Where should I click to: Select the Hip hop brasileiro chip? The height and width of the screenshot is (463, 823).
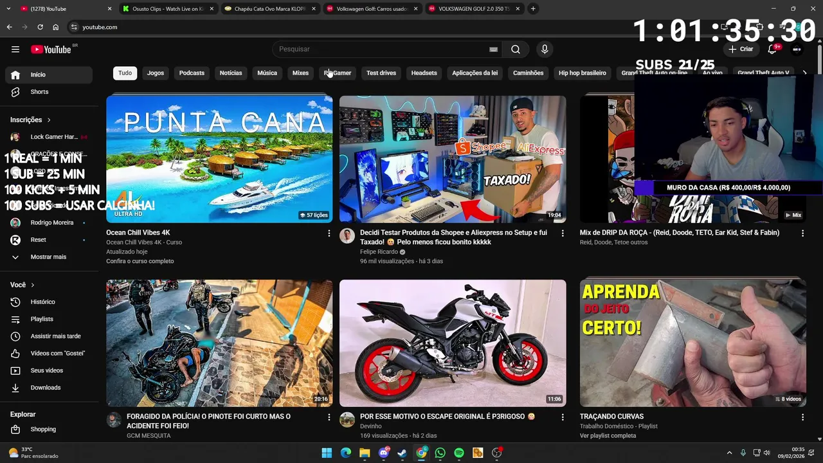coord(583,73)
